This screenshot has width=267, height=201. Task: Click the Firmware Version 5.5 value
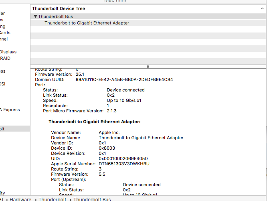pyautogui.click(x=102, y=174)
